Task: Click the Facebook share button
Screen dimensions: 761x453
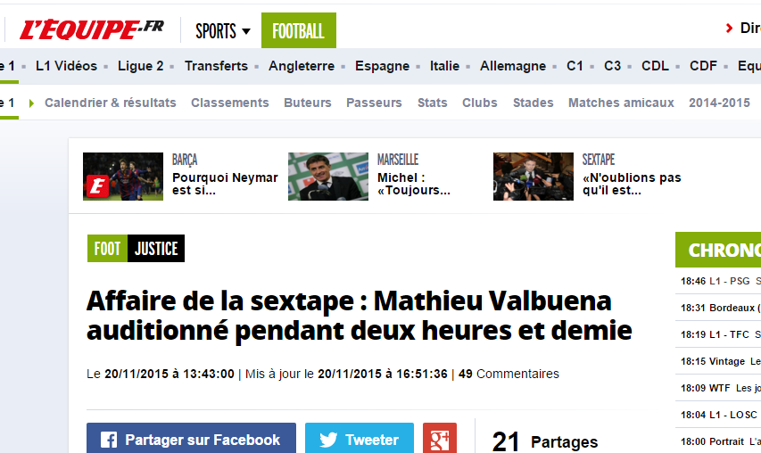Action: coord(191,439)
